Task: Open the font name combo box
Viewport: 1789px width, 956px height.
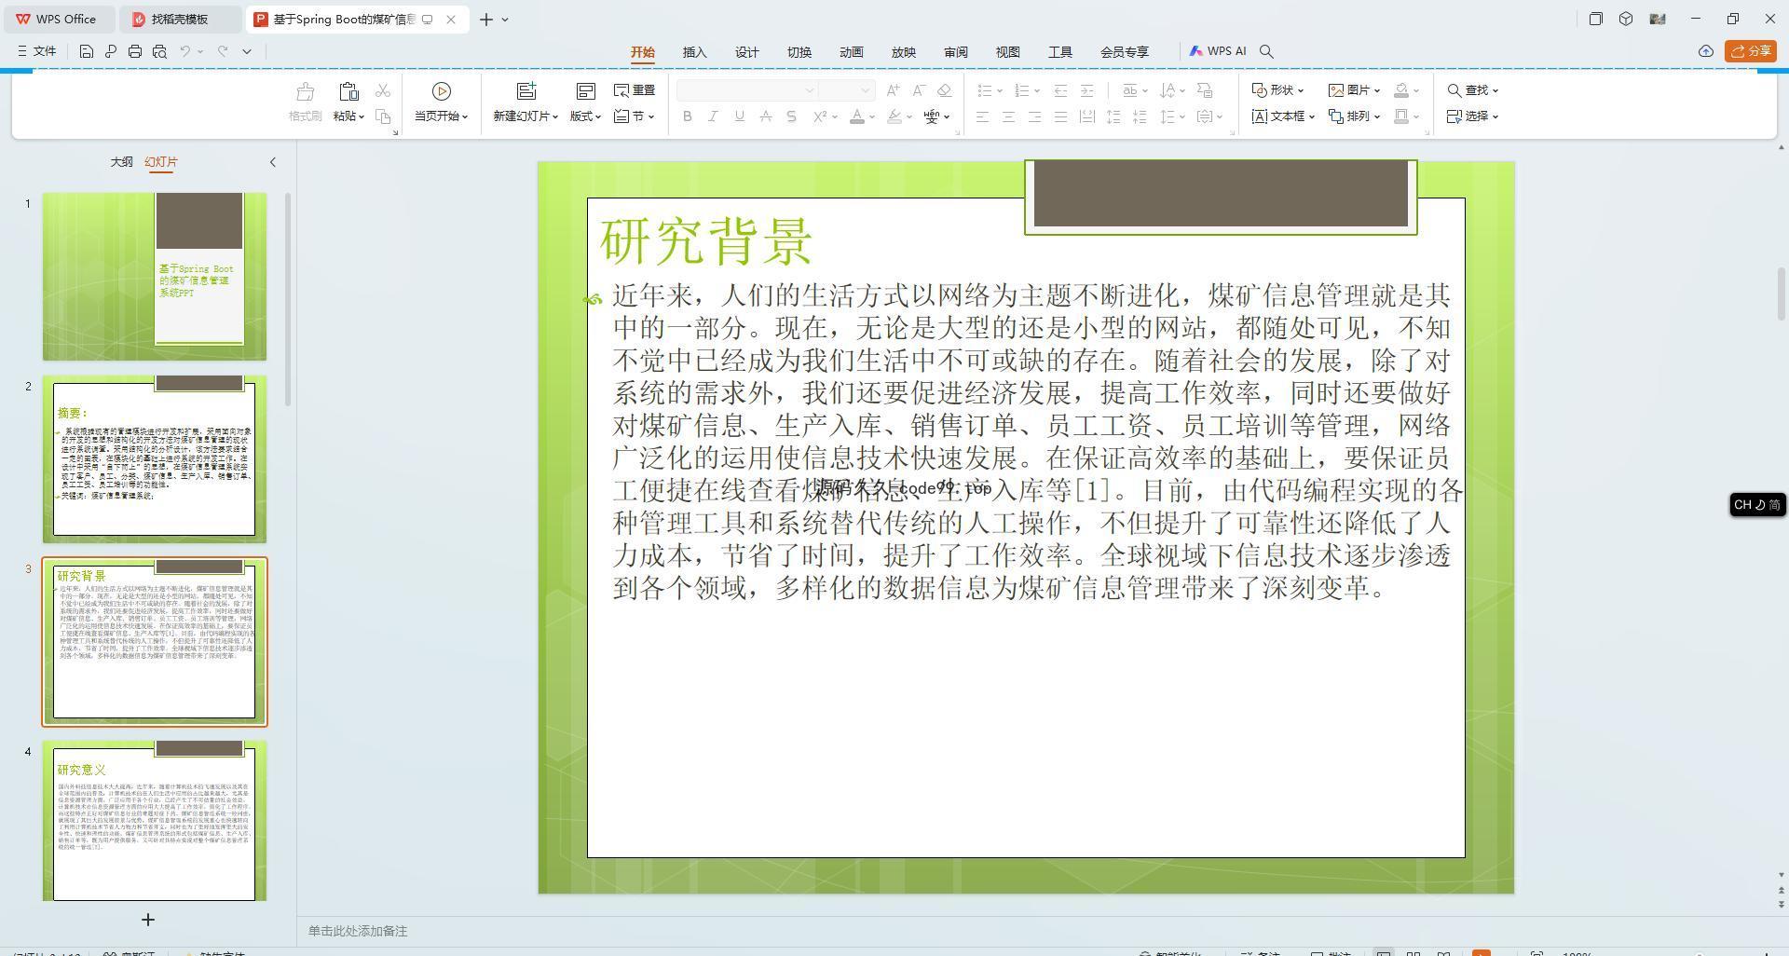Action: pyautogui.click(x=747, y=90)
